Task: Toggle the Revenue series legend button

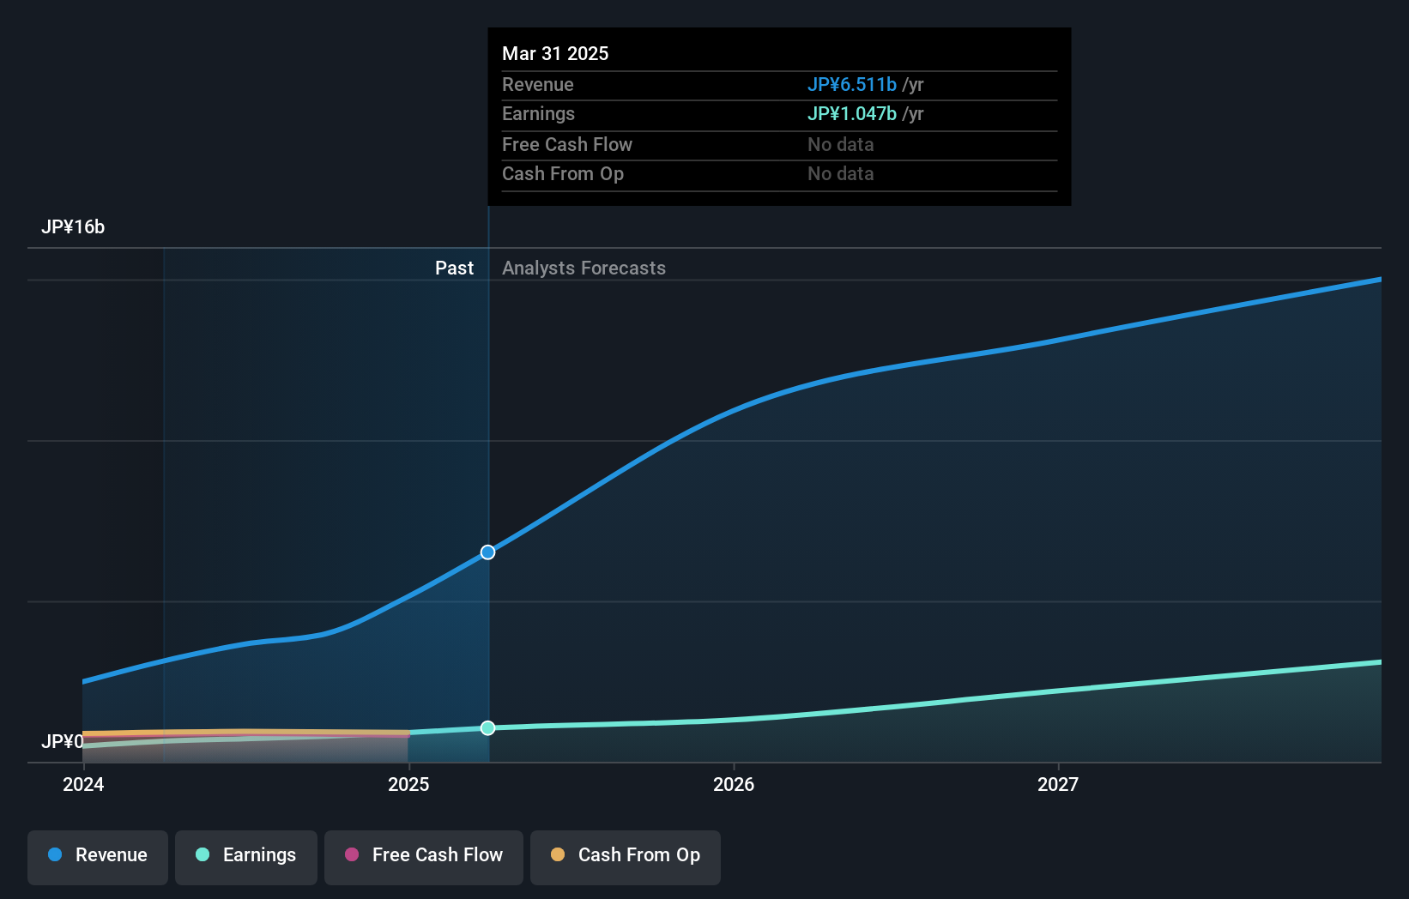Action: coord(98,857)
